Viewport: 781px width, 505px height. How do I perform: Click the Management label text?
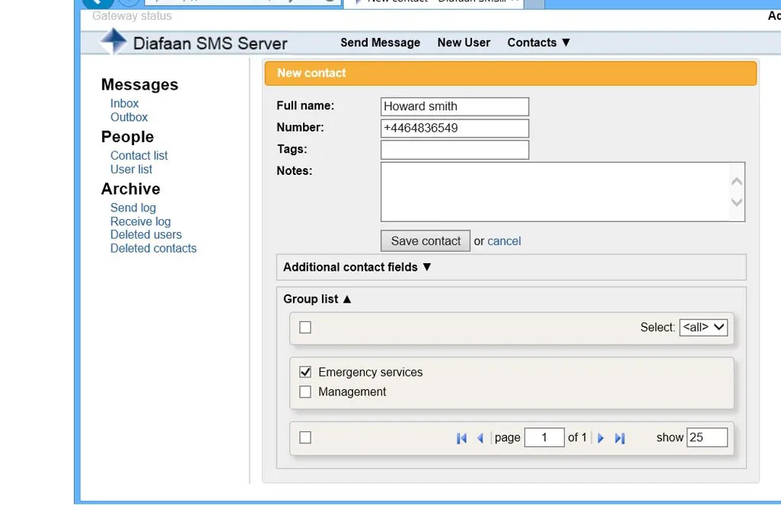tap(352, 392)
